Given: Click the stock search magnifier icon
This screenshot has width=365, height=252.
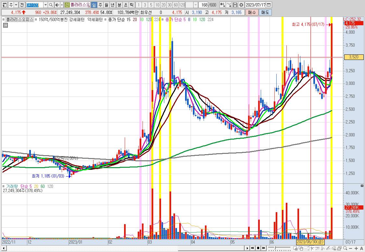Looking at the screenshot, I should tap(51, 5).
